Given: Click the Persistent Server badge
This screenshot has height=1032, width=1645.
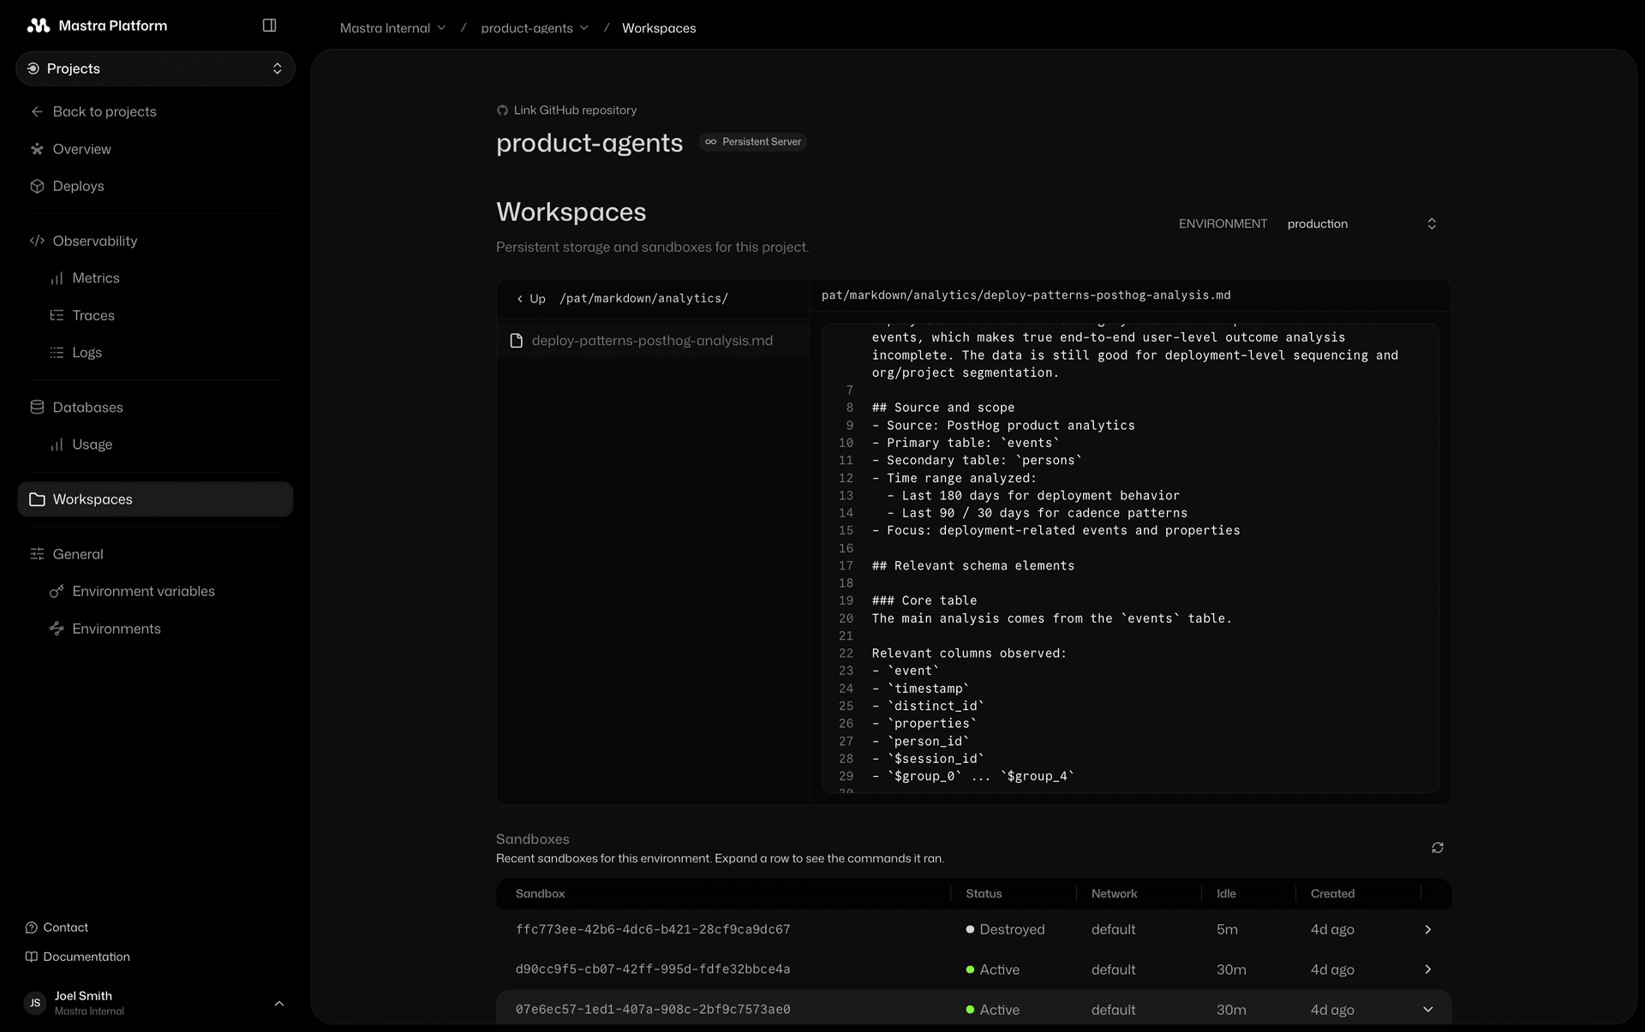Looking at the screenshot, I should point(753,142).
